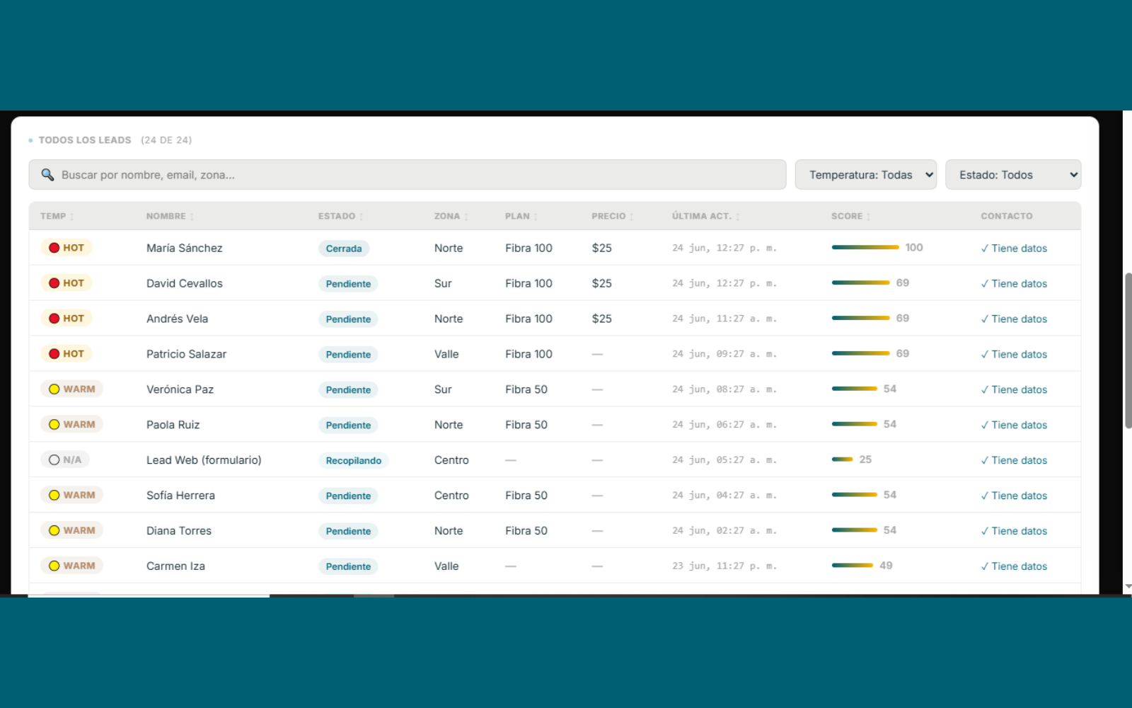This screenshot has height=708, width=1132.
Task: Sort the table by ESTADO column
Action: click(x=337, y=216)
